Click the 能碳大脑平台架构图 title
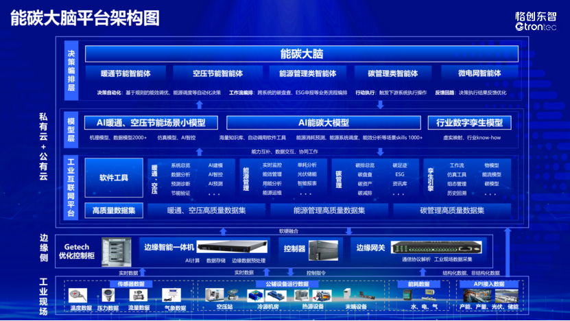Image resolution: width=570 pixels, height=321 pixels. coord(85,19)
